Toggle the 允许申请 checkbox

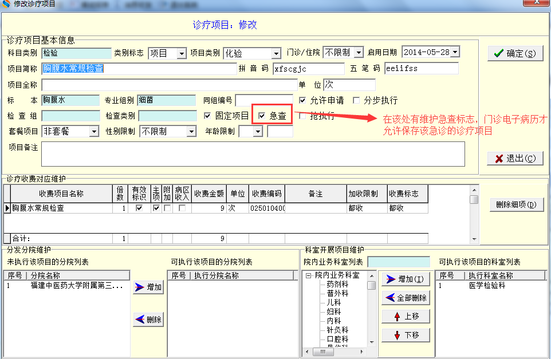click(x=302, y=100)
